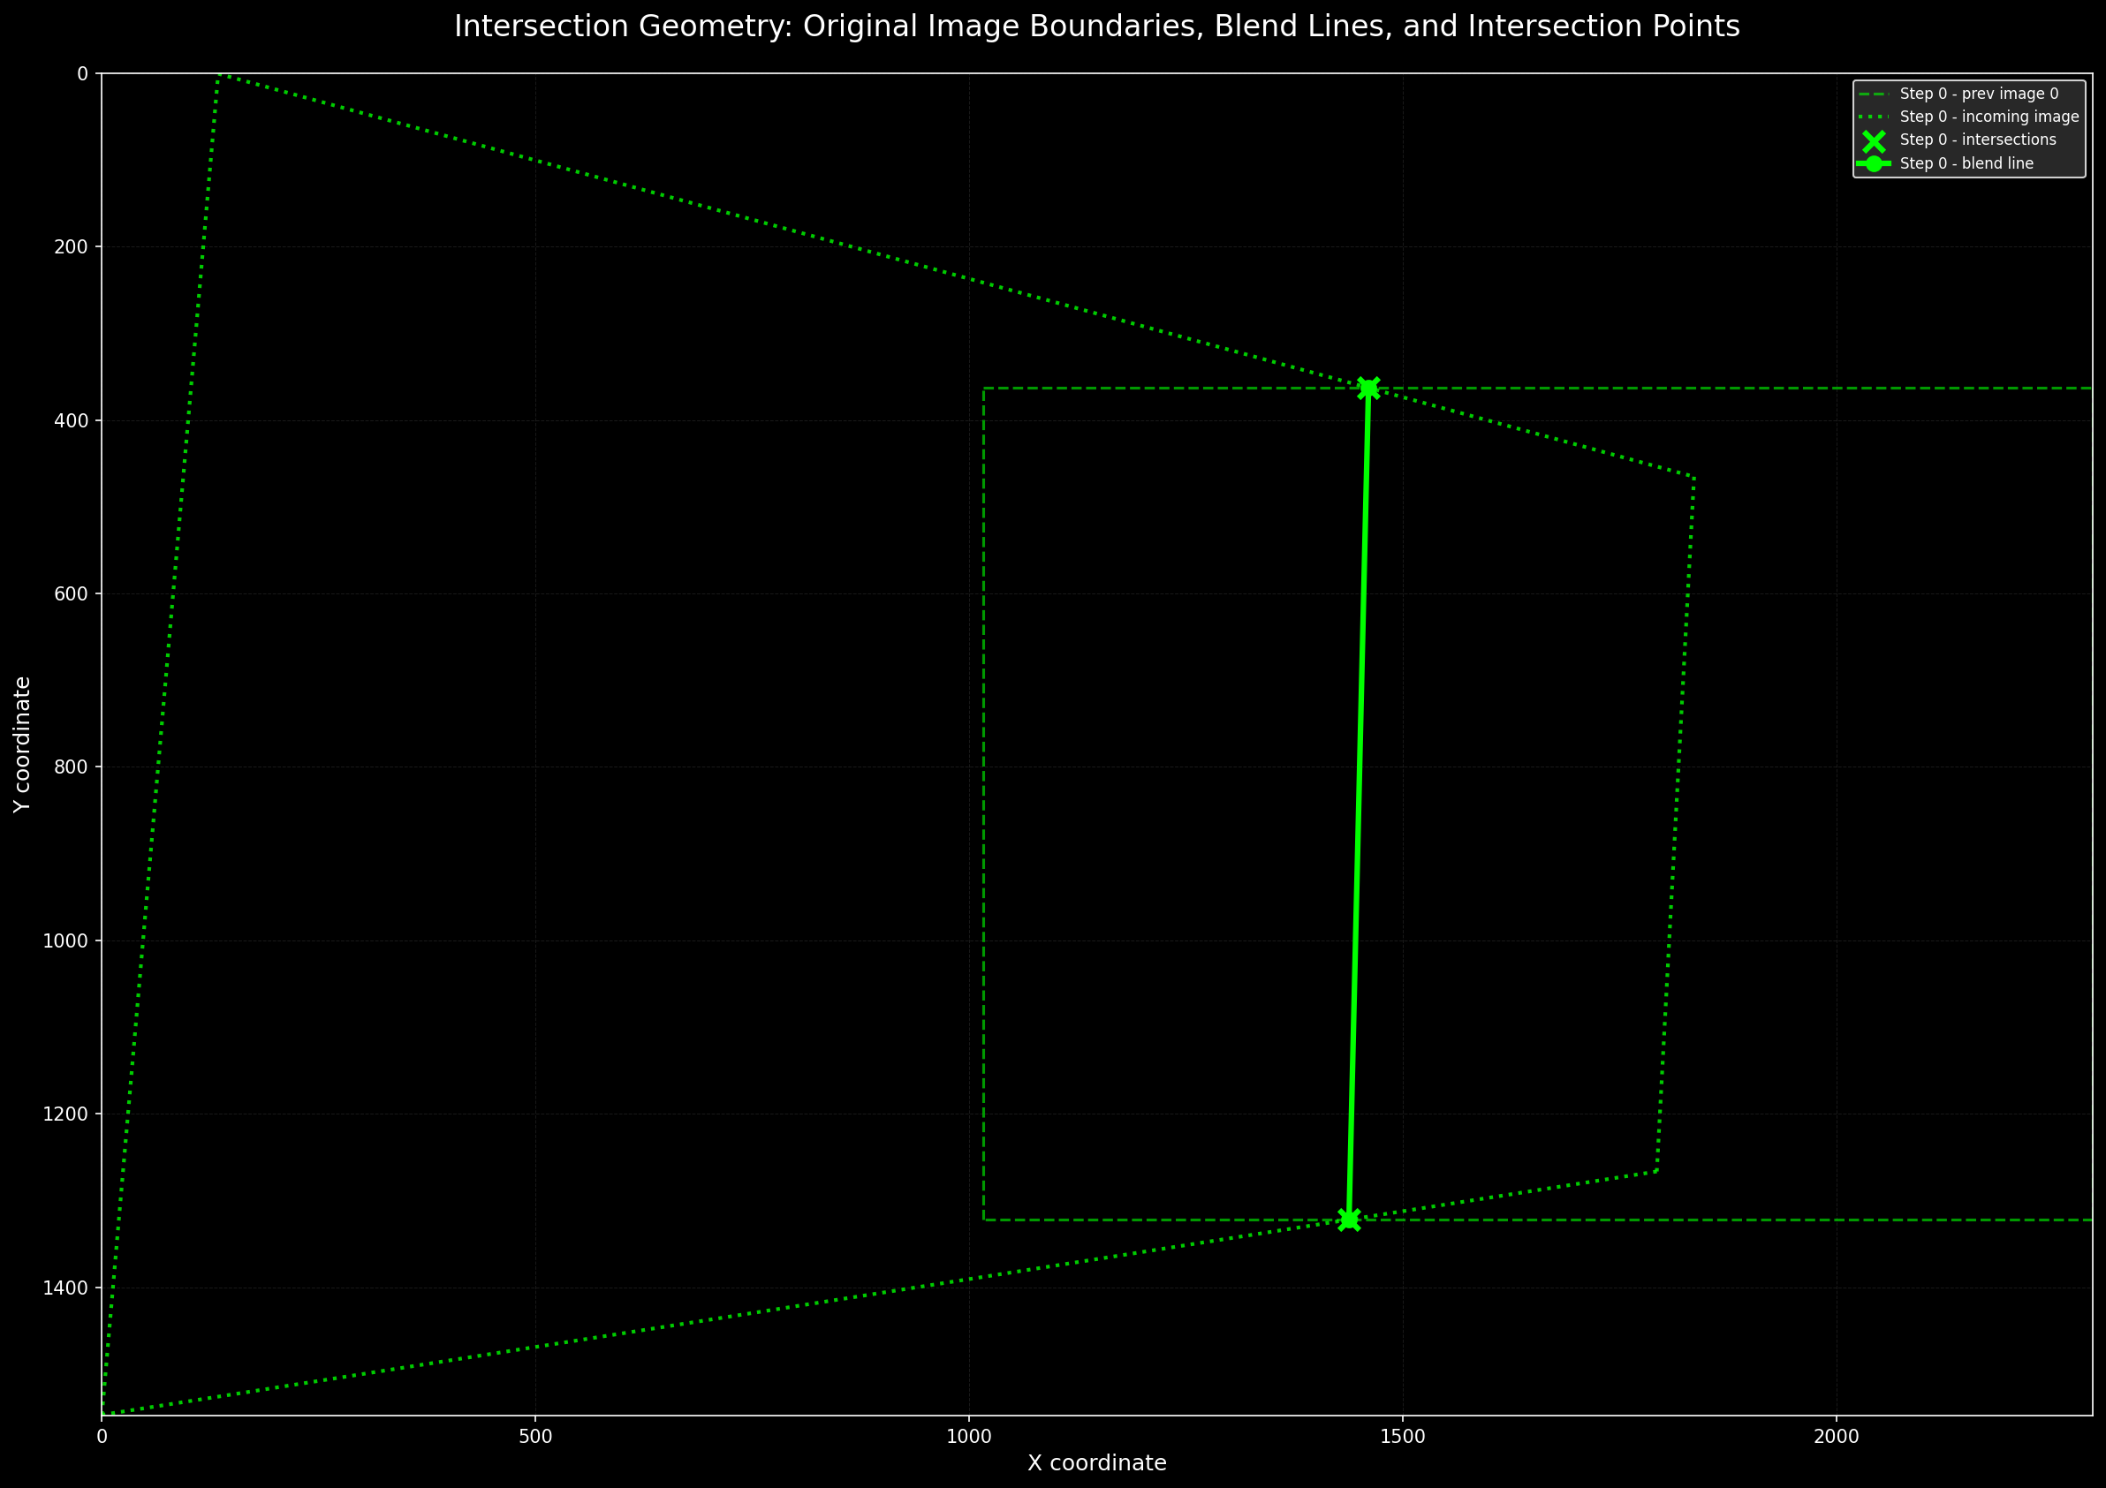The width and height of the screenshot is (2106, 1488).
Task: Click the y-axis tick label 600
Action: tap(71, 594)
